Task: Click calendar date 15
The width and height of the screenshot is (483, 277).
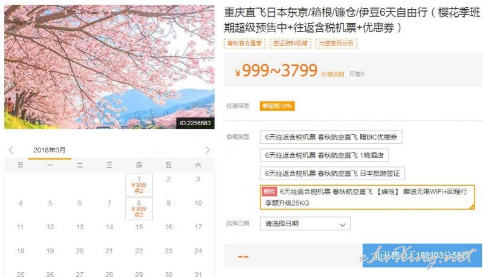Action: (139, 227)
